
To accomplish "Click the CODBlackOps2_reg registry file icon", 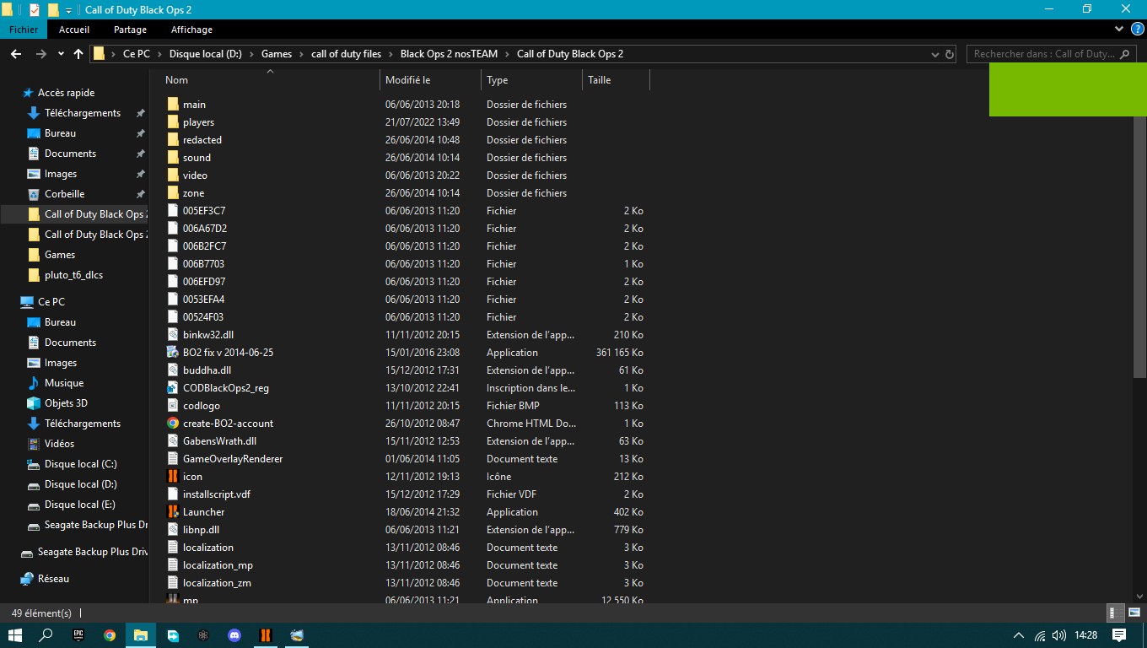I will pyautogui.click(x=173, y=388).
